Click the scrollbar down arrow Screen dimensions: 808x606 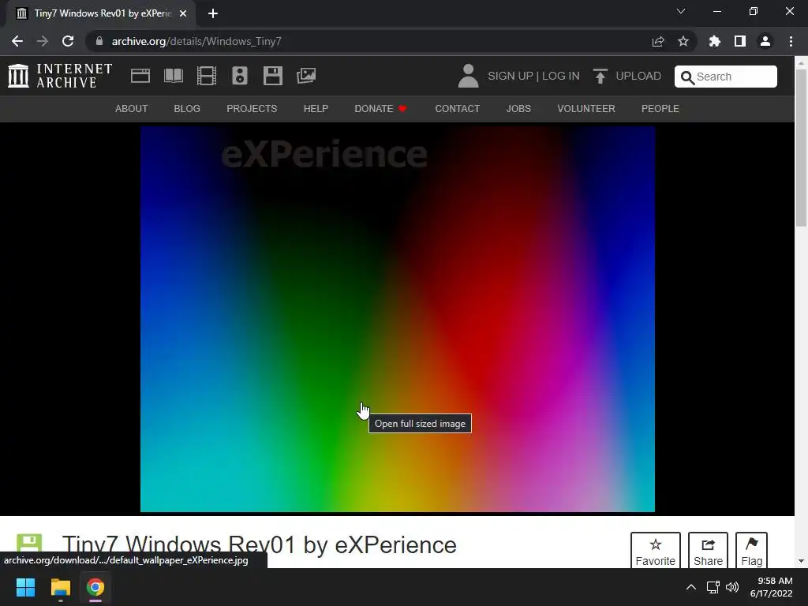tap(801, 561)
